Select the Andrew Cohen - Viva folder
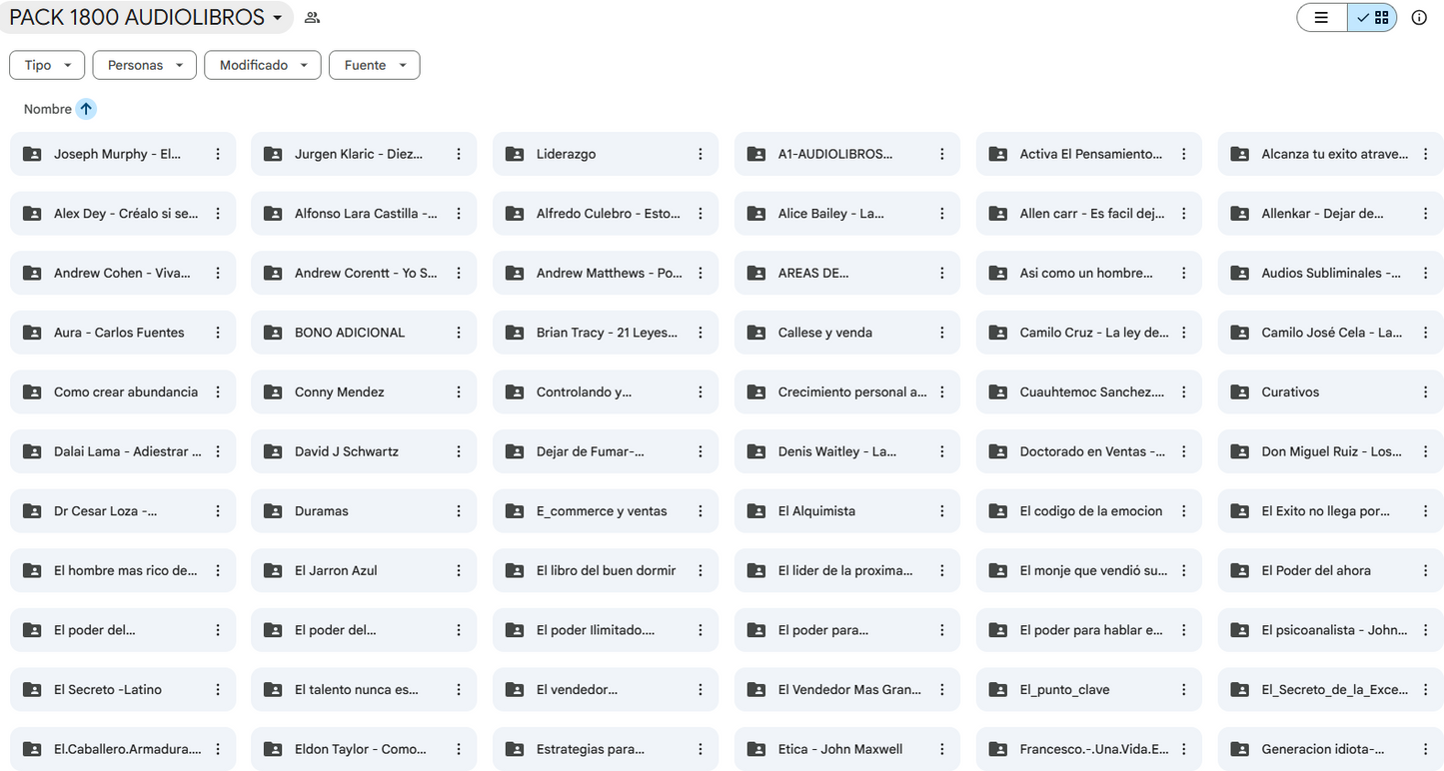This screenshot has height=771, width=1444. coord(123,273)
